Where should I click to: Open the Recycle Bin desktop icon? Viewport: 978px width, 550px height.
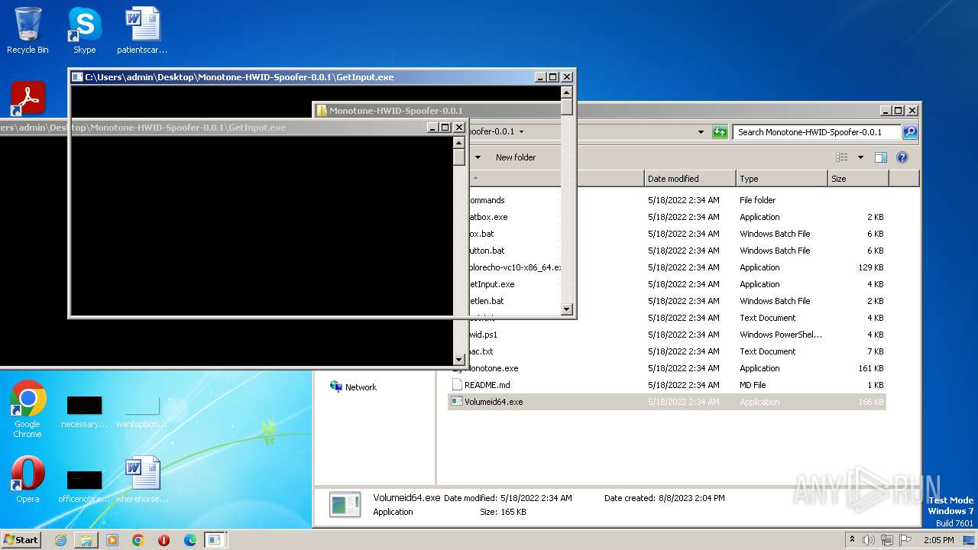pos(28,31)
